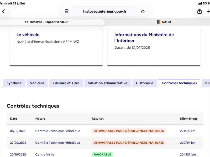Click Contrôle Technique Périodique in 22/09/2025 row
The height and width of the screenshot is (157, 210).
(57, 143)
